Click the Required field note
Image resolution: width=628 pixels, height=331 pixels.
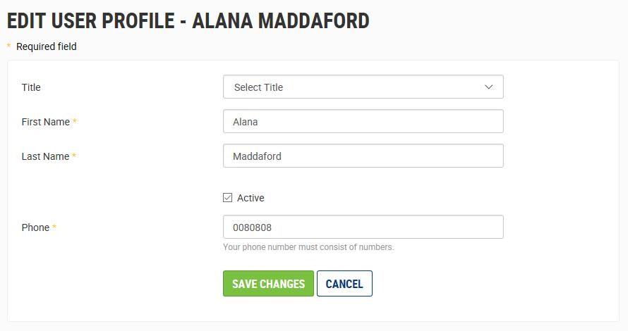(x=47, y=46)
